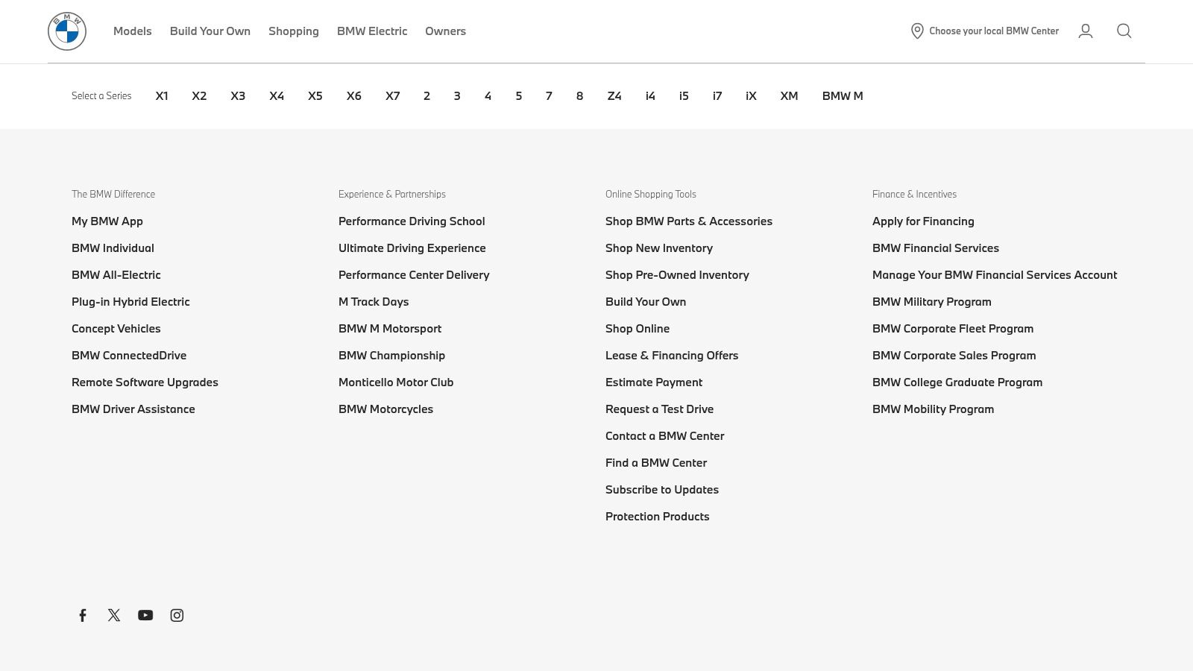
Task: Open Performance Driving School link
Action: point(412,221)
